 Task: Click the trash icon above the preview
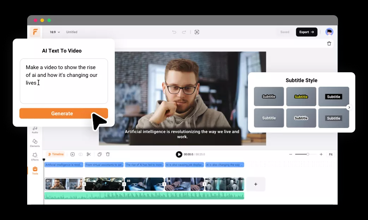coord(329,44)
